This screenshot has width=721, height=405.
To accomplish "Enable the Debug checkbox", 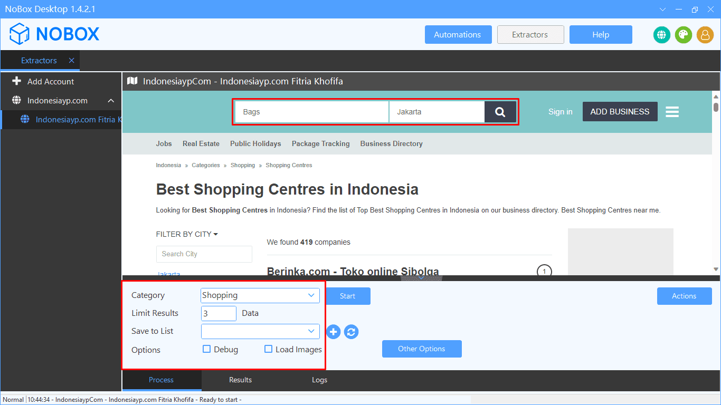I will tap(206, 349).
